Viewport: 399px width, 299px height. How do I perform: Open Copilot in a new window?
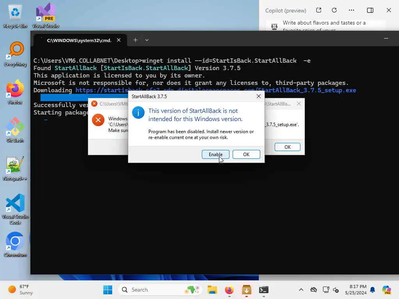point(319,10)
